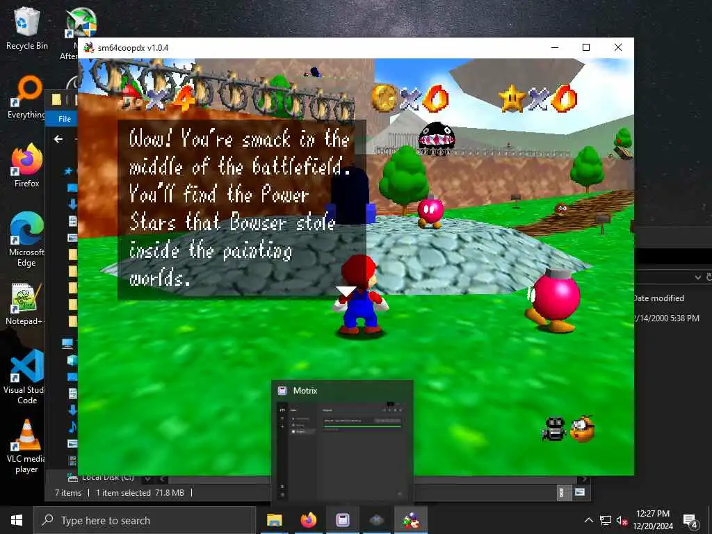This screenshot has width=712, height=534.
Task: Select Local Disk (C:) in Explorer sidebar
Action: tap(101, 478)
